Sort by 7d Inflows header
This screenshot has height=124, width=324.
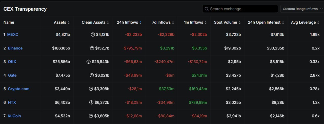[x=163, y=23]
